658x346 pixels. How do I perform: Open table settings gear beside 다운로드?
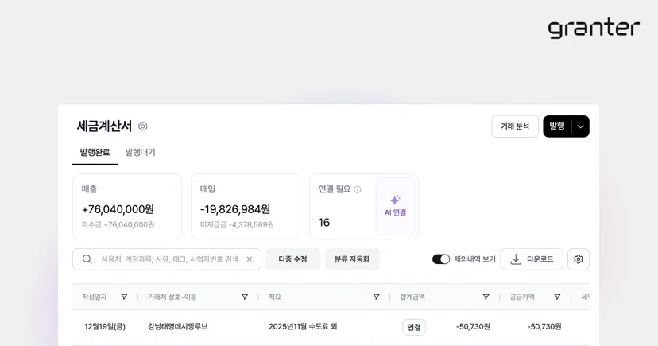pos(579,259)
